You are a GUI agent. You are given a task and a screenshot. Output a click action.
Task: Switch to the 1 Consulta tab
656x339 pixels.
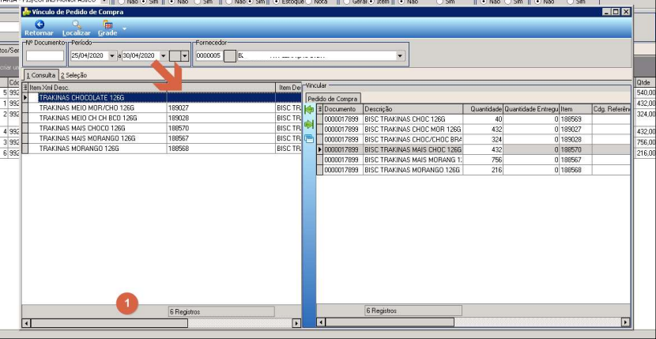(x=40, y=75)
